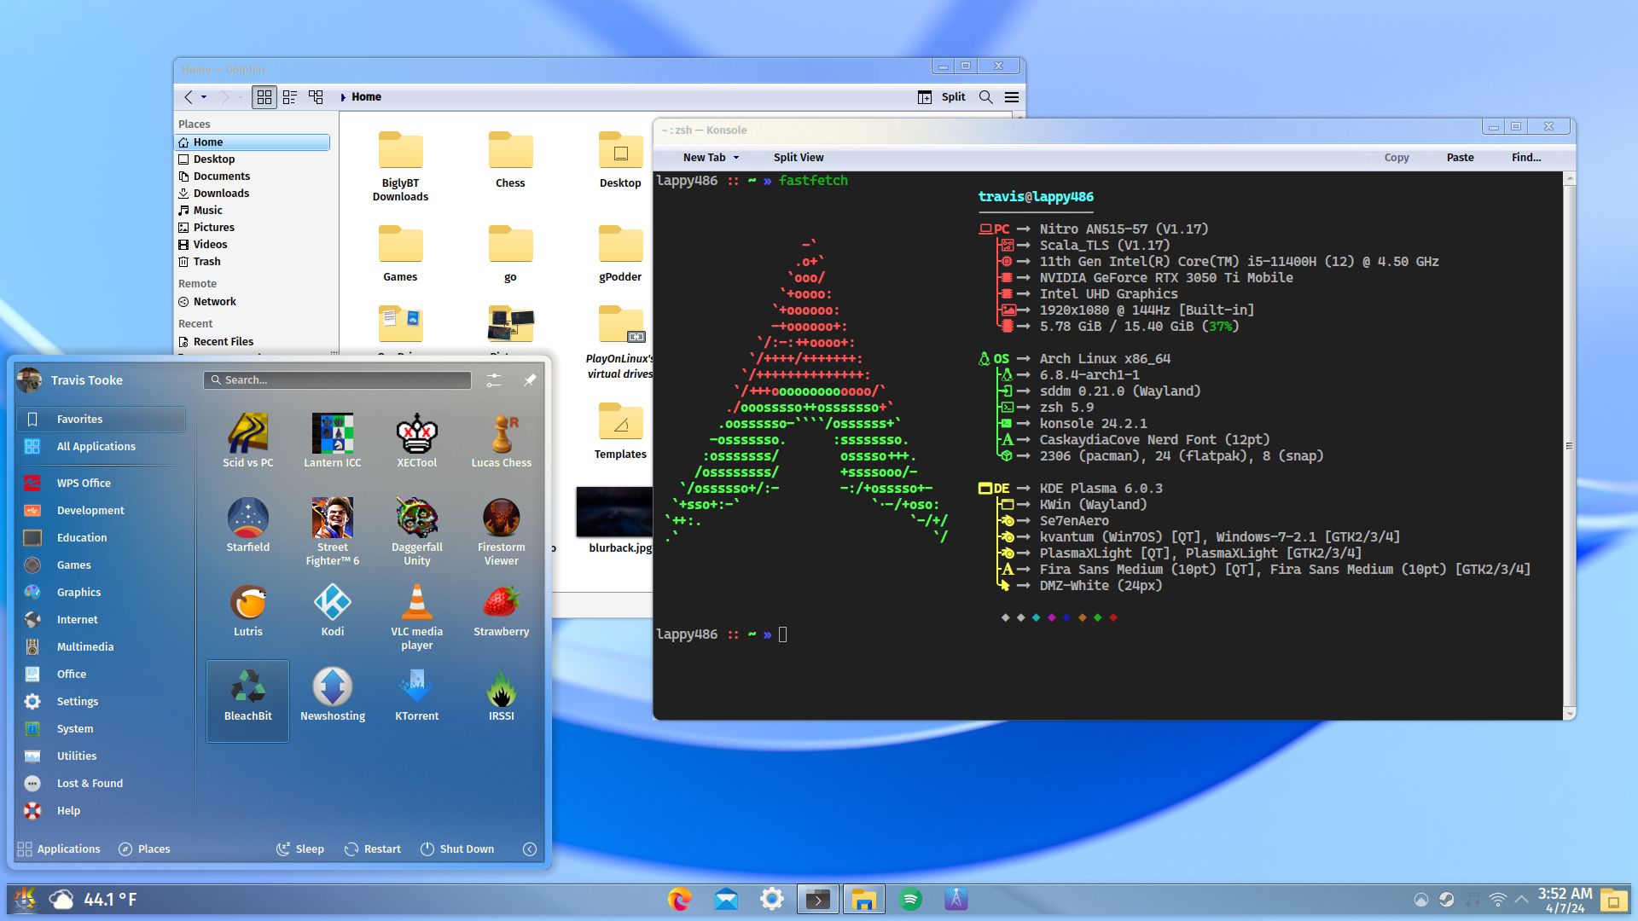The height and width of the screenshot is (921, 1638).
Task: Open Lucas Chess application
Action: click(501, 441)
